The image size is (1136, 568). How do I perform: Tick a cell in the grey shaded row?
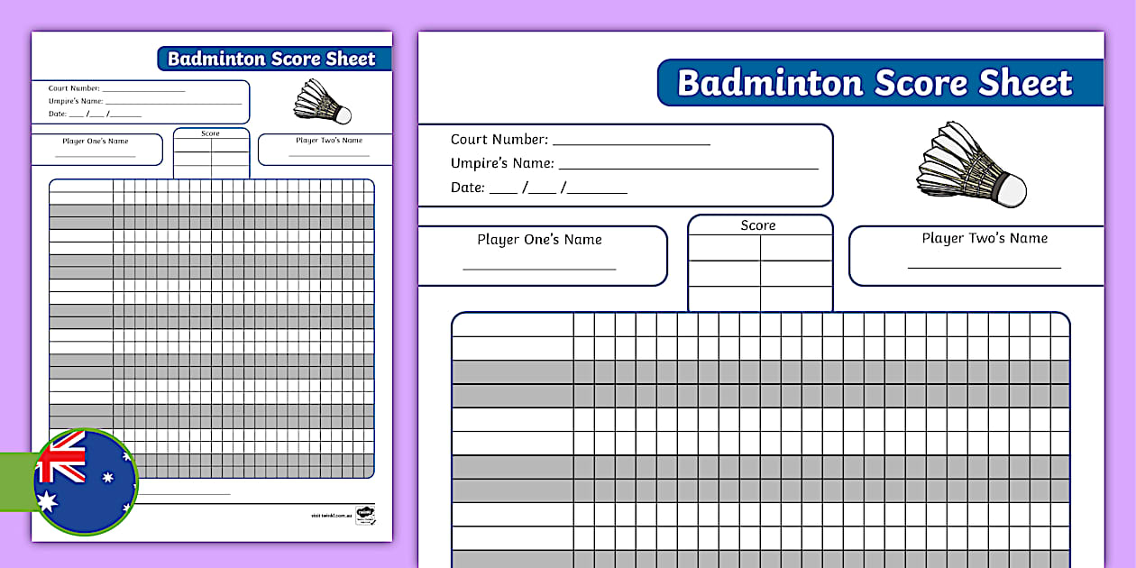pos(631,372)
